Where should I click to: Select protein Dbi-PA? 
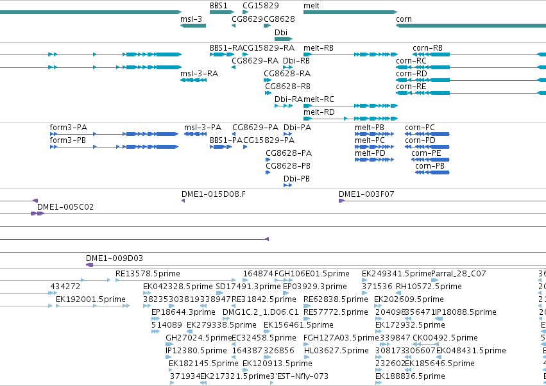click(x=297, y=128)
